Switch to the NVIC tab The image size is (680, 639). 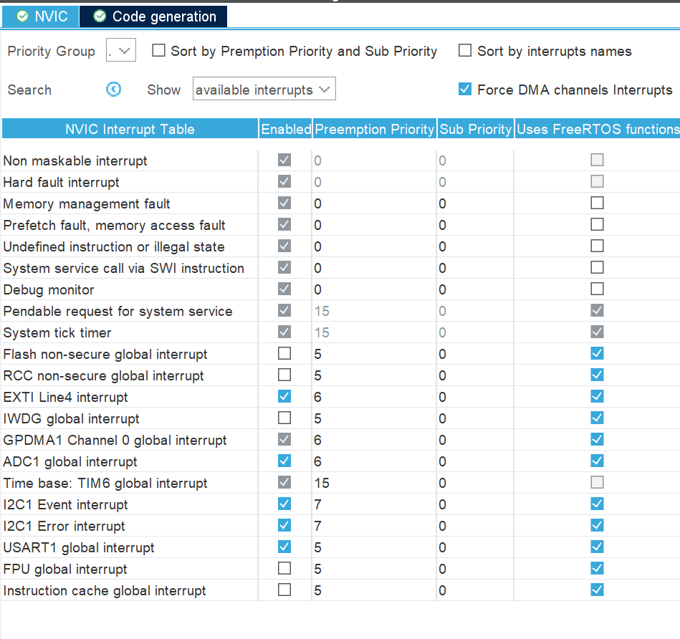click(x=41, y=16)
